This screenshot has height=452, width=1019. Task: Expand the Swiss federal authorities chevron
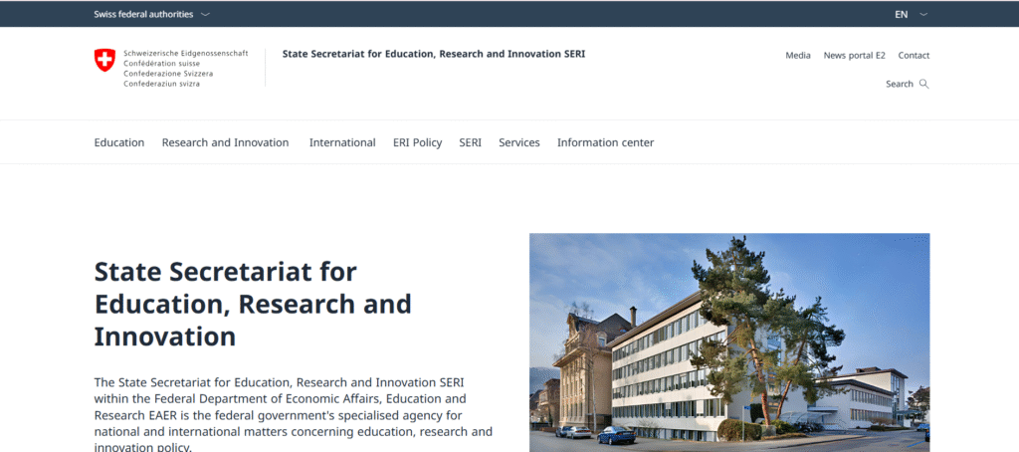205,14
